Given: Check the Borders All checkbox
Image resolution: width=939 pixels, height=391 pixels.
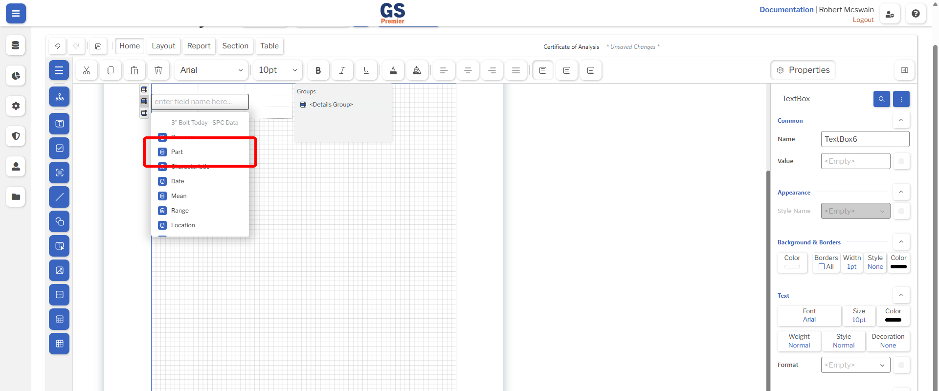Looking at the screenshot, I should (x=822, y=267).
